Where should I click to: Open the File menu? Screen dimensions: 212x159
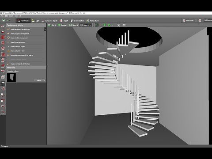point(2,16)
